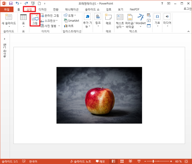Open ribbon display options button
This screenshot has height=164, width=192.
point(169,4)
